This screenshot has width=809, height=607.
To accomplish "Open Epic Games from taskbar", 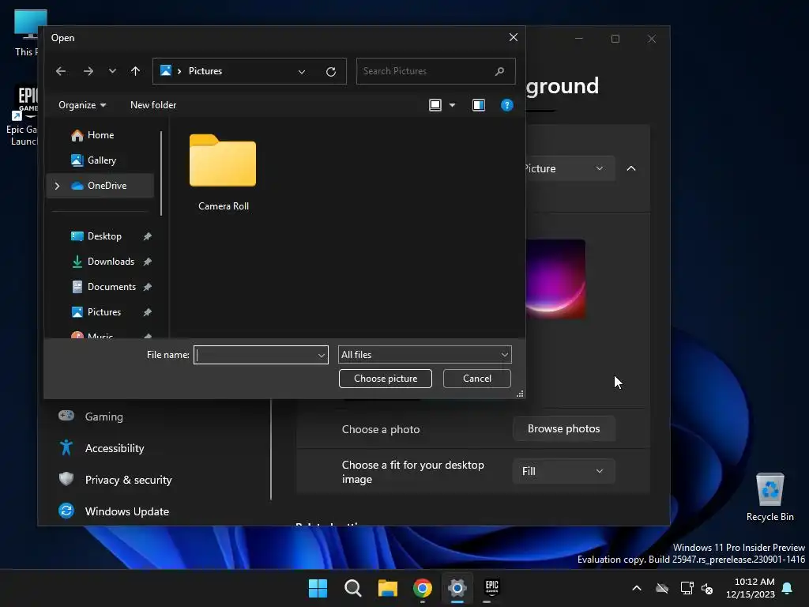I will pos(492,588).
